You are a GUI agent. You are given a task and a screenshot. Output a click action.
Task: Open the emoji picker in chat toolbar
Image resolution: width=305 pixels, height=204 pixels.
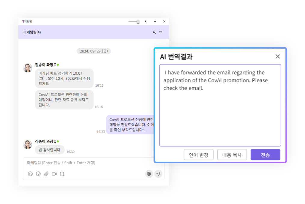coord(30,174)
